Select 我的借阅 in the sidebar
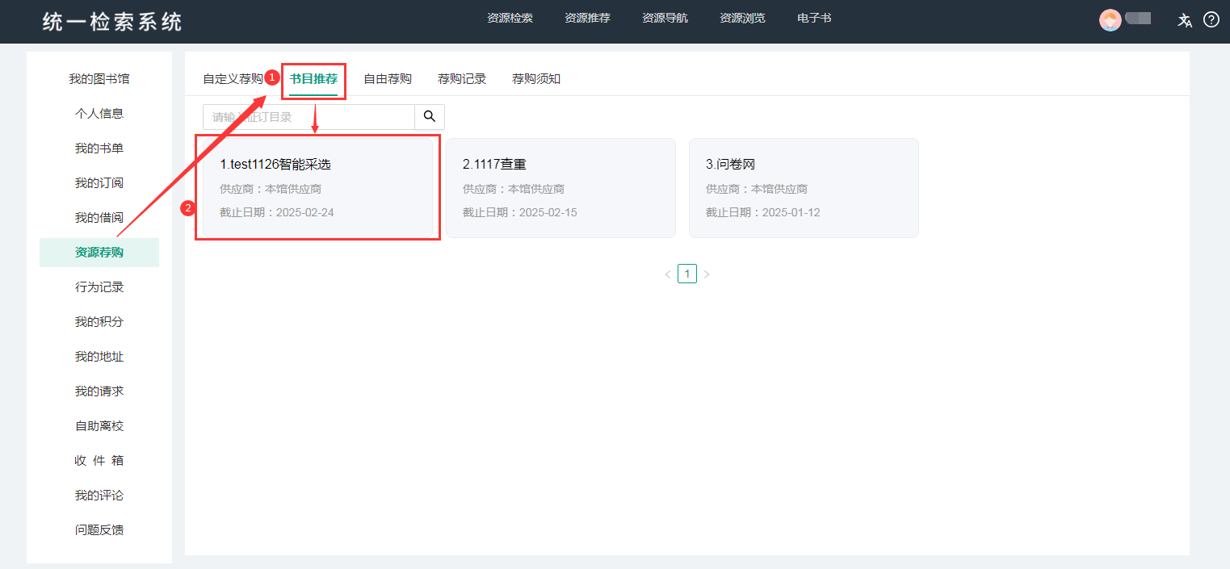 [99, 217]
